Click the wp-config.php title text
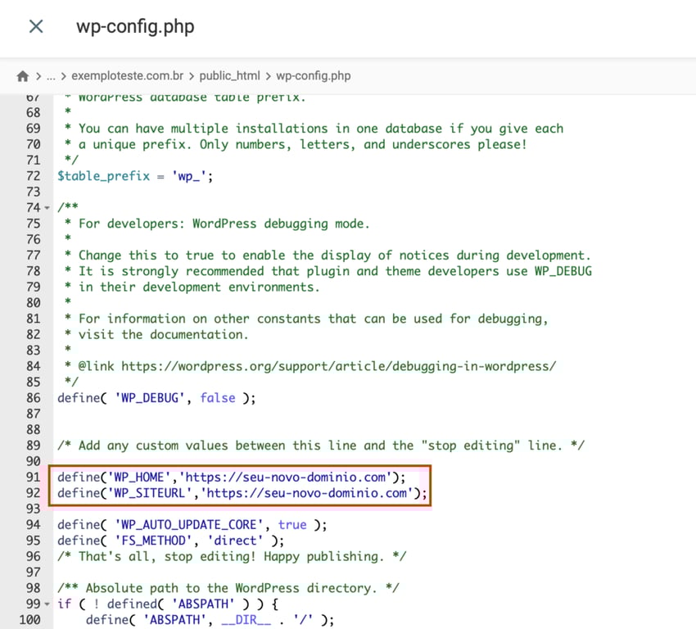Image resolution: width=696 pixels, height=629 pixels. tap(135, 26)
